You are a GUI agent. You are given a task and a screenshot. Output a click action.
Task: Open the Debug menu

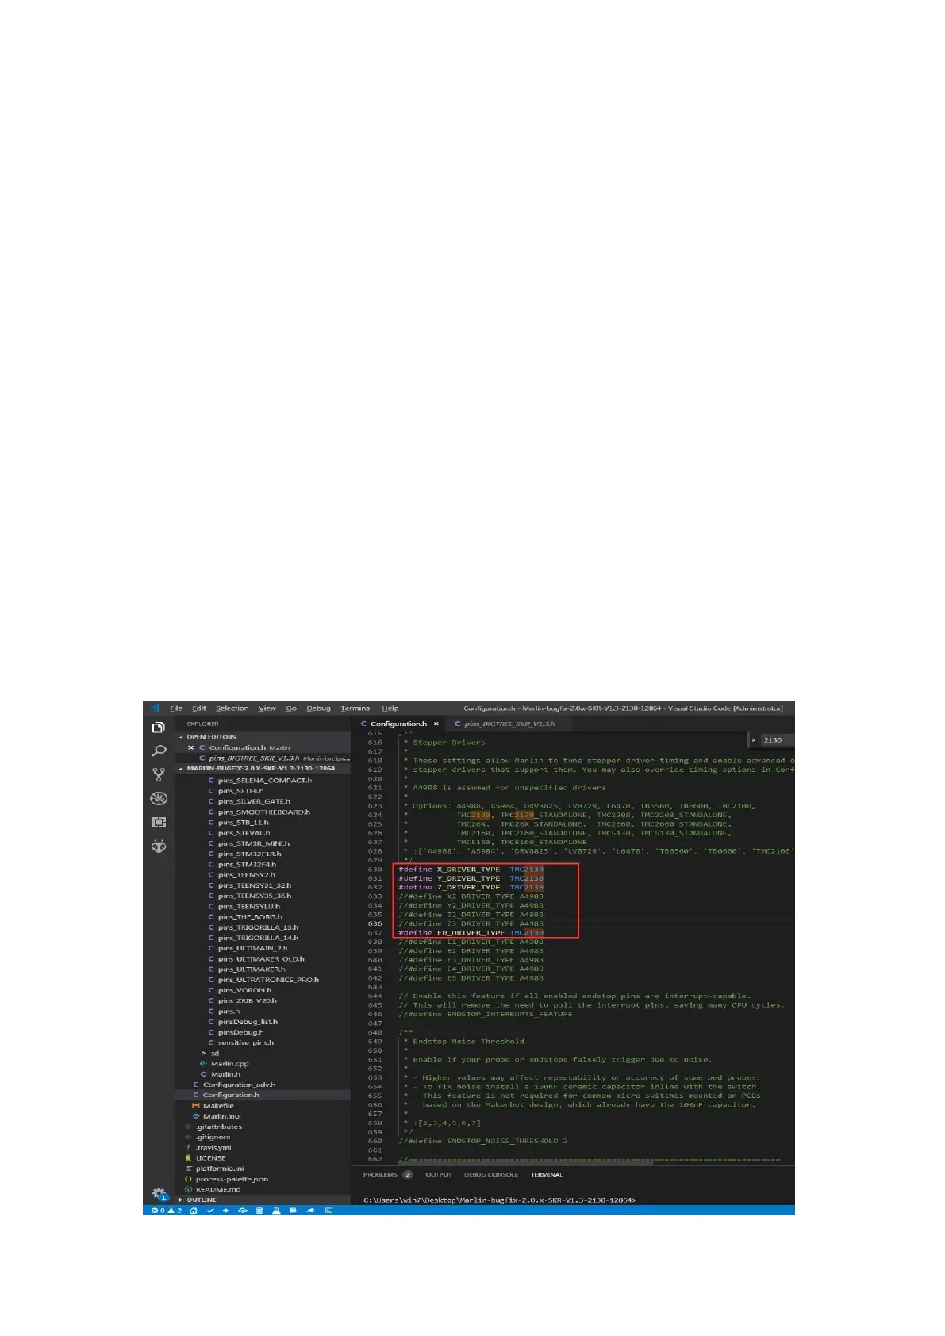[318, 708]
